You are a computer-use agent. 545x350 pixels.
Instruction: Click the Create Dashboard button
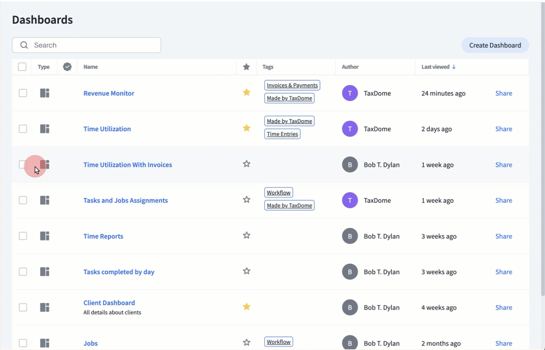click(495, 45)
